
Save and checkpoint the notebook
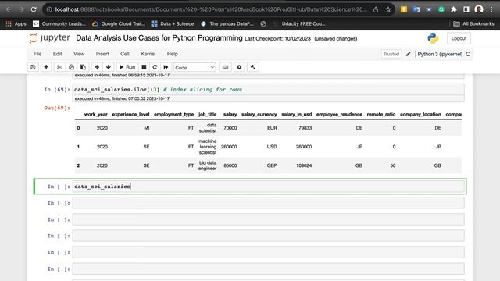coord(33,67)
